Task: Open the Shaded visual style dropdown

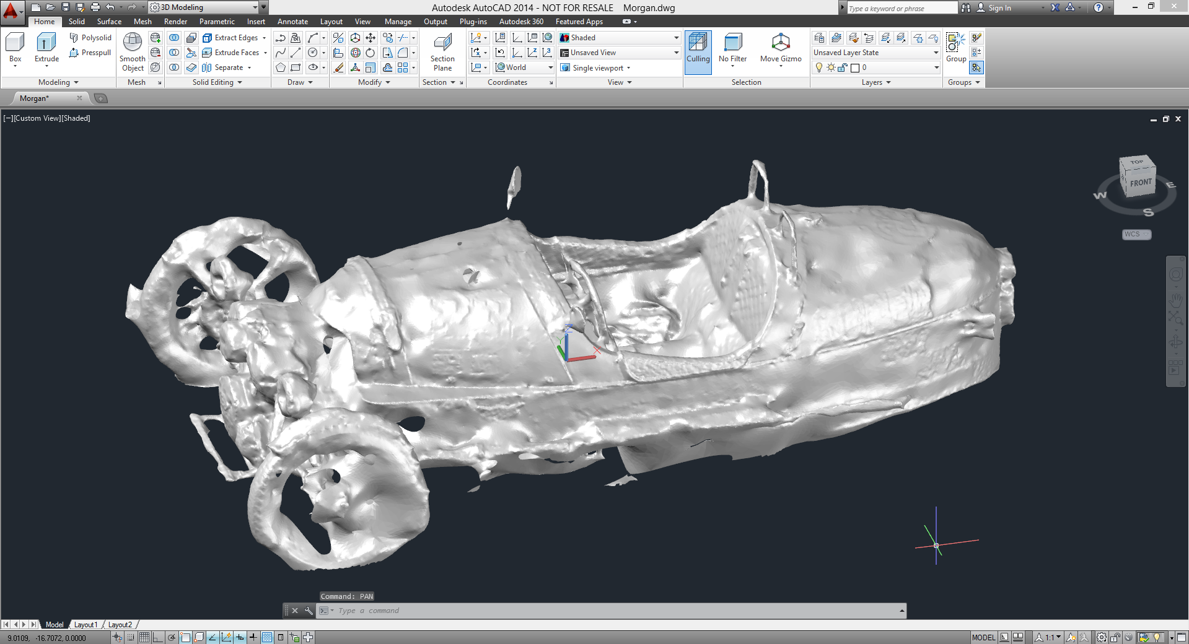Action: pos(619,38)
